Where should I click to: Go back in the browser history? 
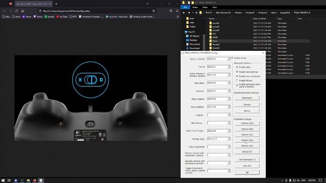coord(4,11)
